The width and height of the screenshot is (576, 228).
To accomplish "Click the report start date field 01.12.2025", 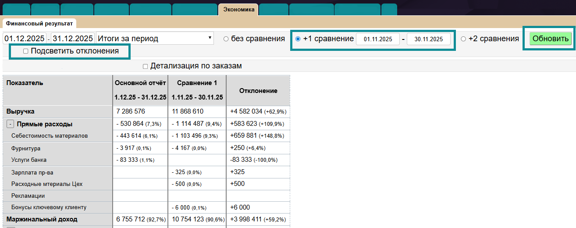I will 25,38.
